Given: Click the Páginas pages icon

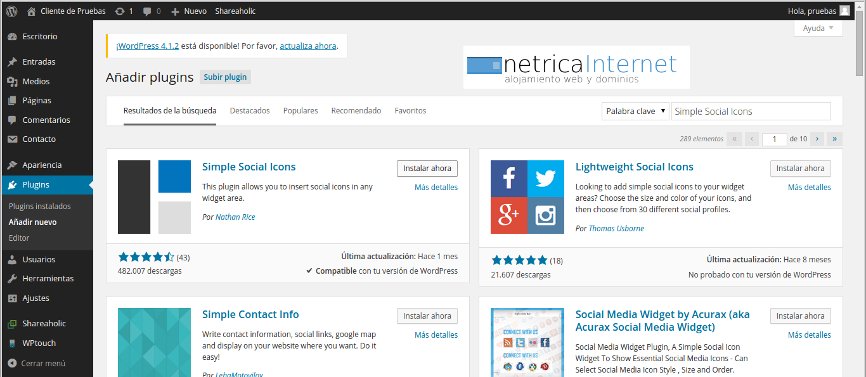Looking at the screenshot, I should (12, 101).
